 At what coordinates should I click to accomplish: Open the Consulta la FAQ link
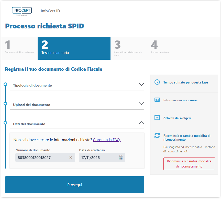coord(107,140)
